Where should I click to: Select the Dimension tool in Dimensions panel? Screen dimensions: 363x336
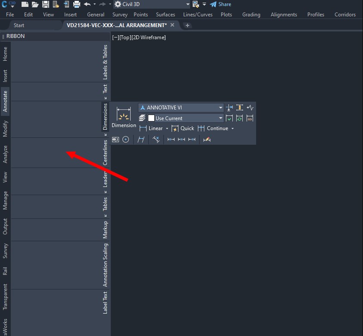point(124,115)
